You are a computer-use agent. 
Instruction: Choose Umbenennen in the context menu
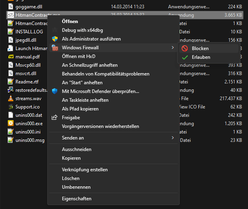(113, 187)
